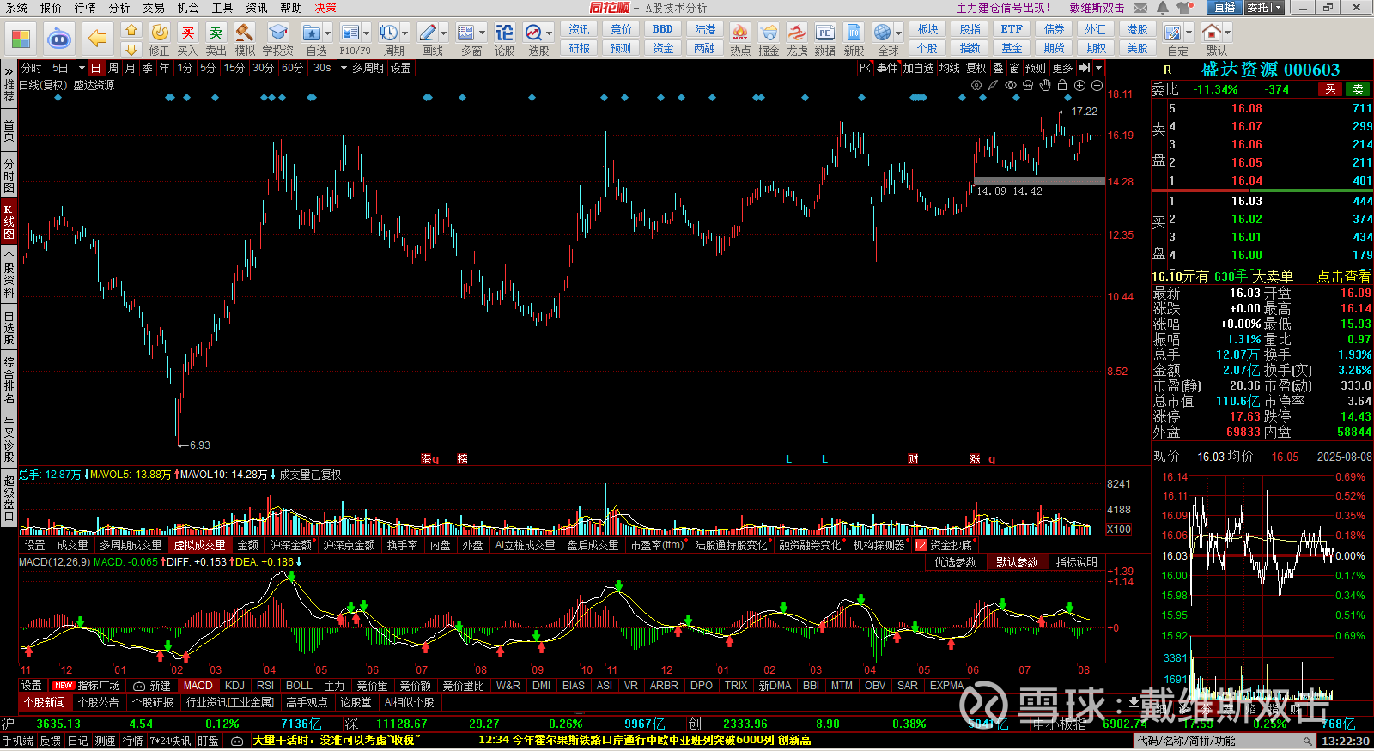Select the 60分 period

[293, 68]
